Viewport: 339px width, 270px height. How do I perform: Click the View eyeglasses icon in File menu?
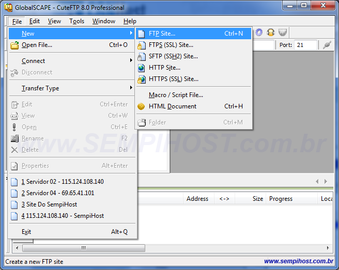[14, 116]
